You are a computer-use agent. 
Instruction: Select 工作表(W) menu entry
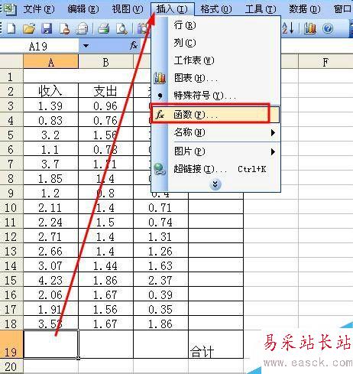(x=215, y=60)
